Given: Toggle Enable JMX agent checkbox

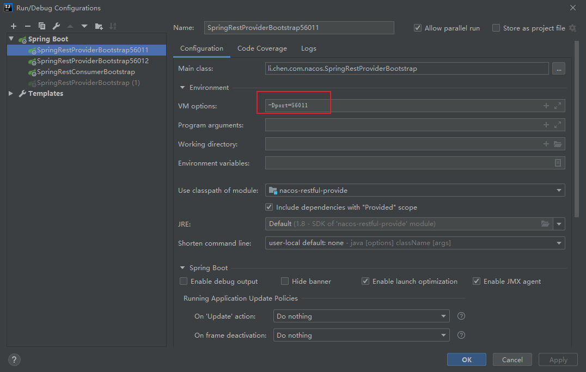Looking at the screenshot, I should pyautogui.click(x=476, y=281).
